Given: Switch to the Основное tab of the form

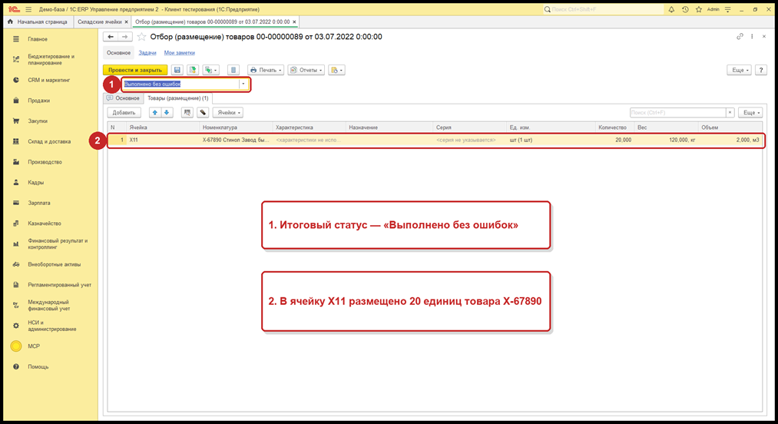Looking at the screenshot, I should [x=124, y=98].
